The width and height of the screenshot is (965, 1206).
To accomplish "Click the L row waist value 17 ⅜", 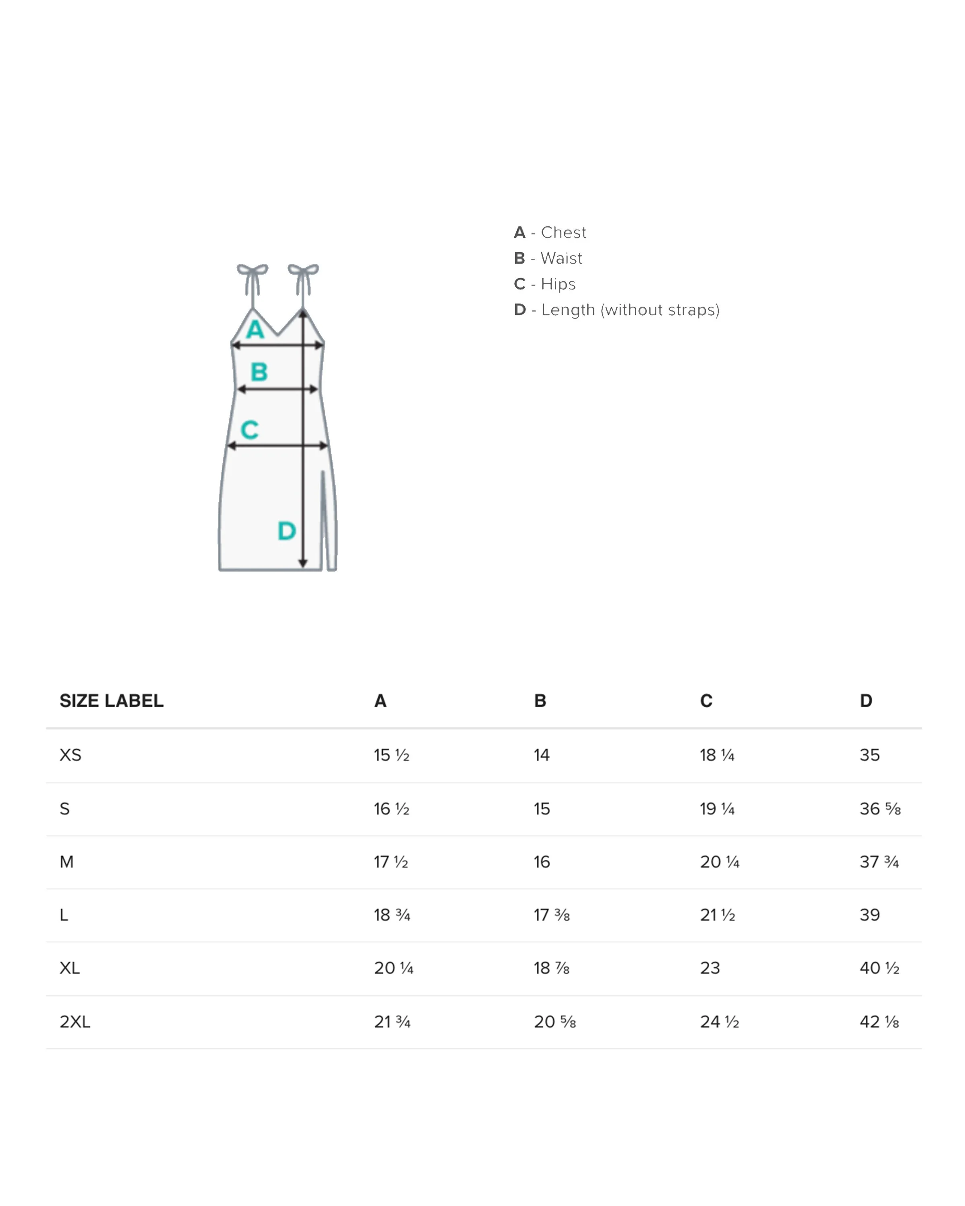I will [x=552, y=915].
